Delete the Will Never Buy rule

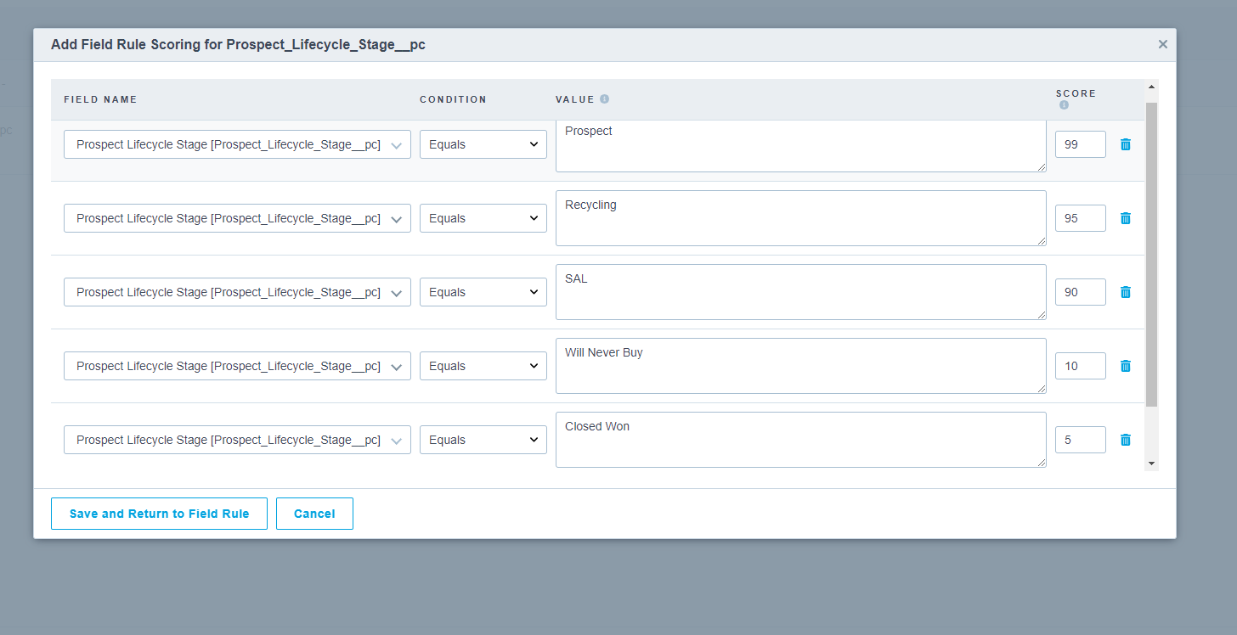[1126, 366]
